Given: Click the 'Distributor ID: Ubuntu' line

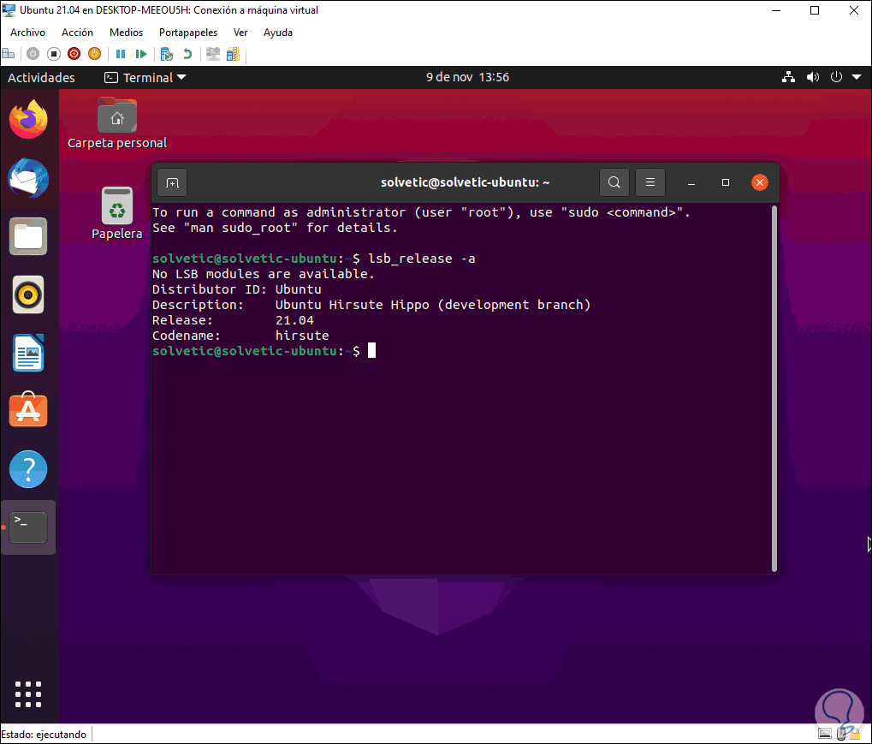Looking at the screenshot, I should click(237, 289).
